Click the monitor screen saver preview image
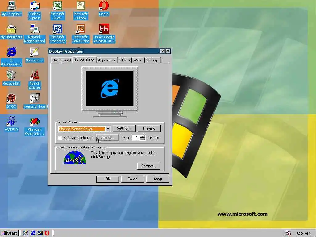 click(x=110, y=89)
